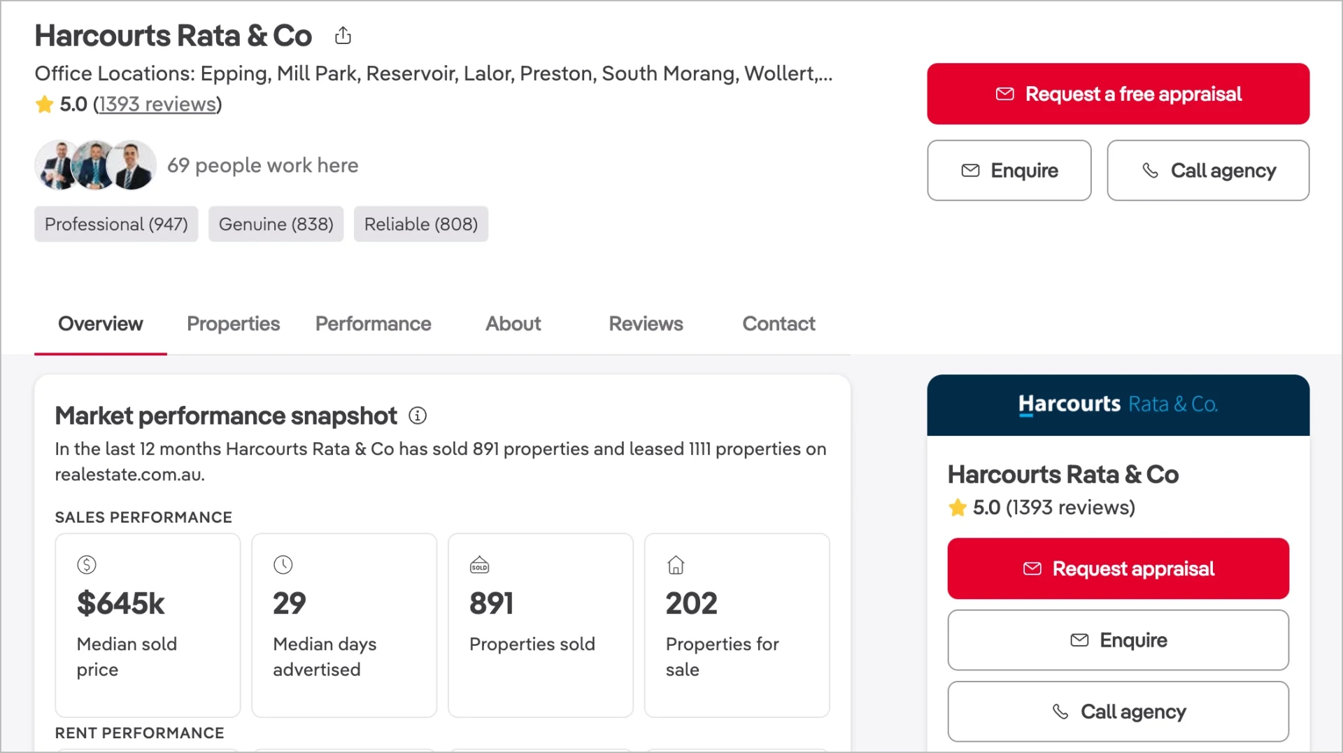Switch to the Contact tab
Viewport: 1343px width, 753px height.
pos(779,323)
